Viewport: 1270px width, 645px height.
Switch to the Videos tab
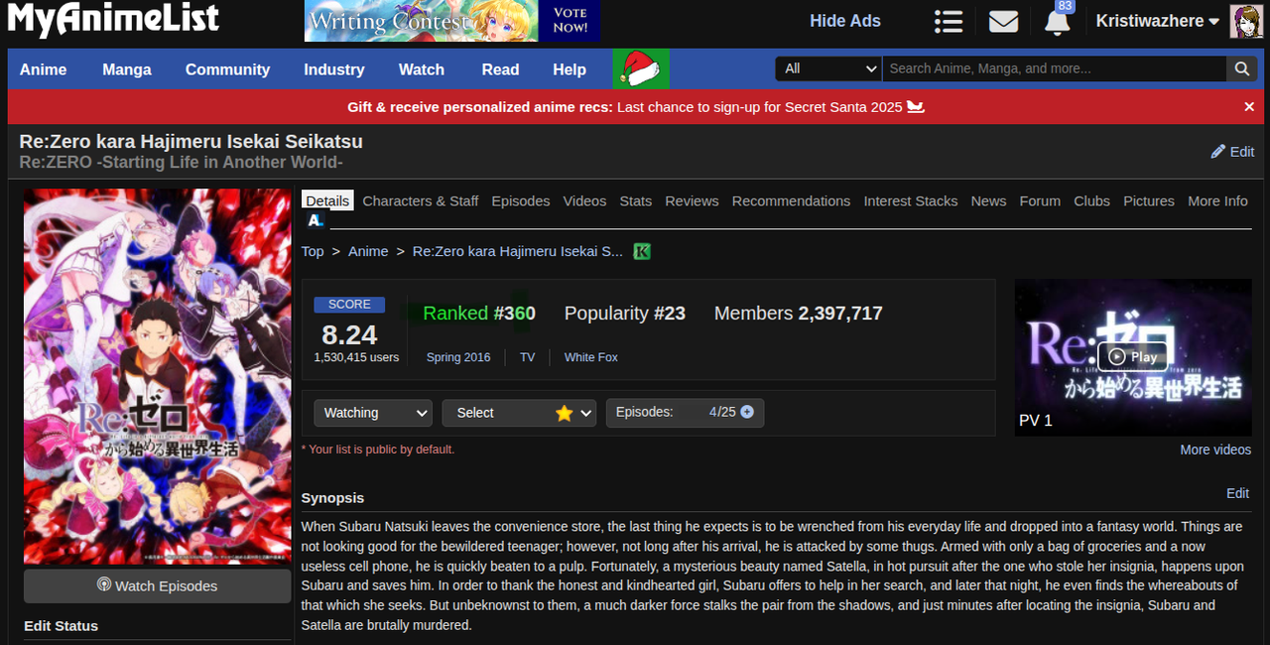click(584, 200)
